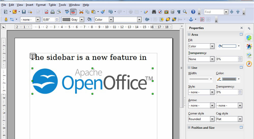
Task: Choose sidebar fill color swatch
Action: [x=229, y=46]
